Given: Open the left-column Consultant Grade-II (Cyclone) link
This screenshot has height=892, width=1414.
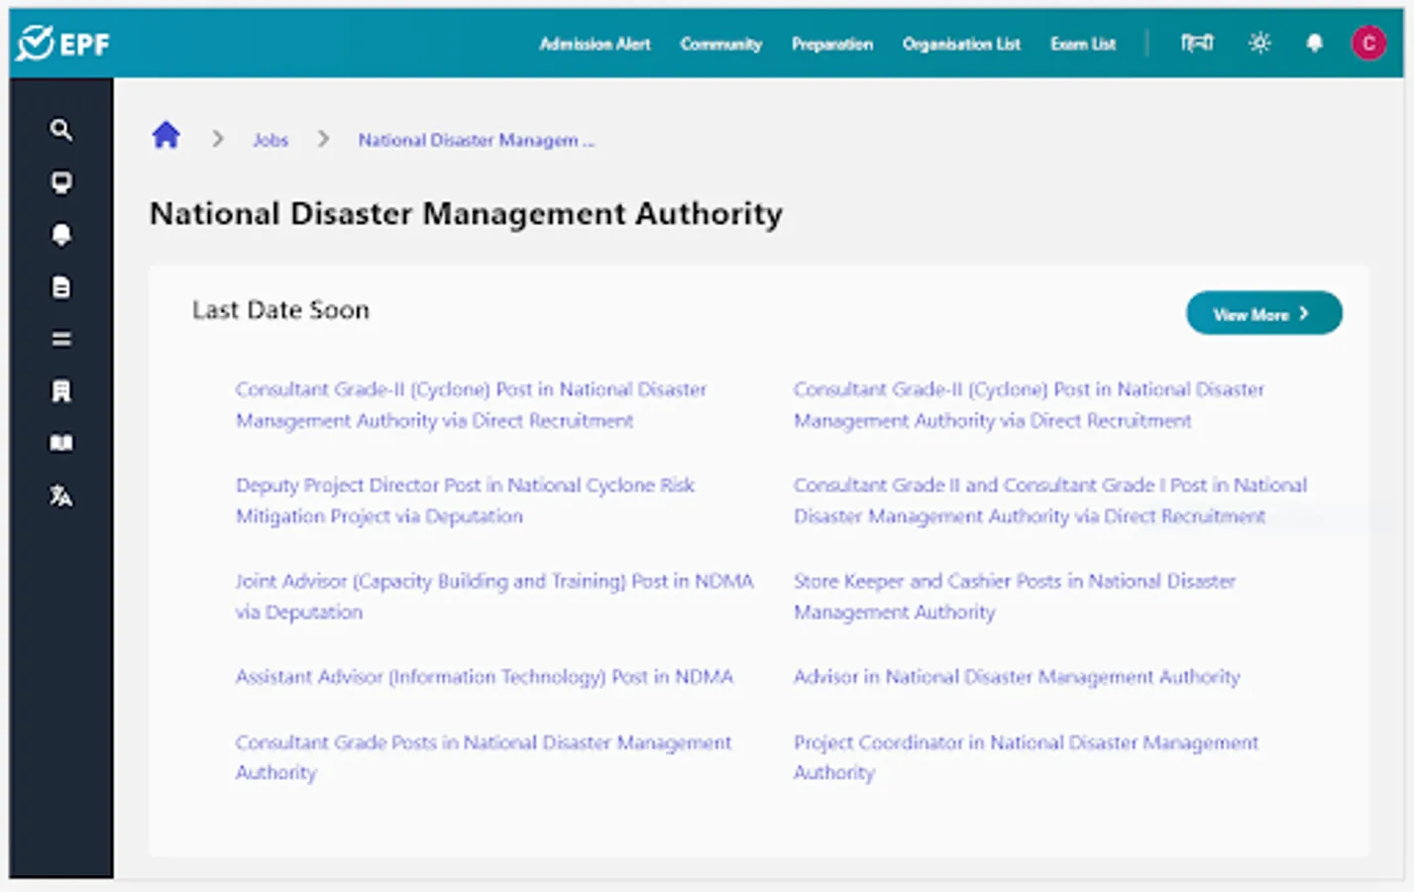Looking at the screenshot, I should click(x=472, y=404).
